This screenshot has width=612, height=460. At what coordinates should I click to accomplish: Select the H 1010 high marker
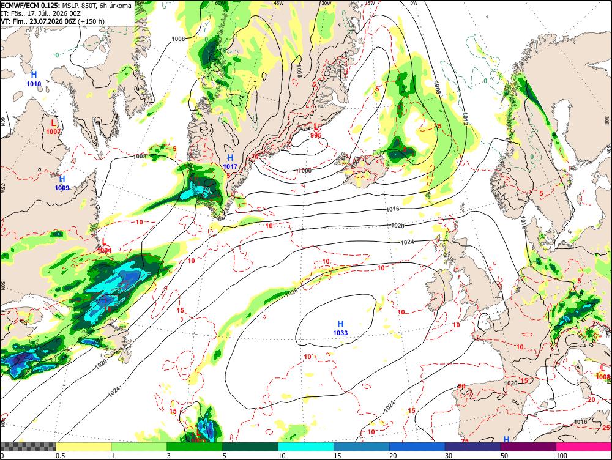(34, 79)
